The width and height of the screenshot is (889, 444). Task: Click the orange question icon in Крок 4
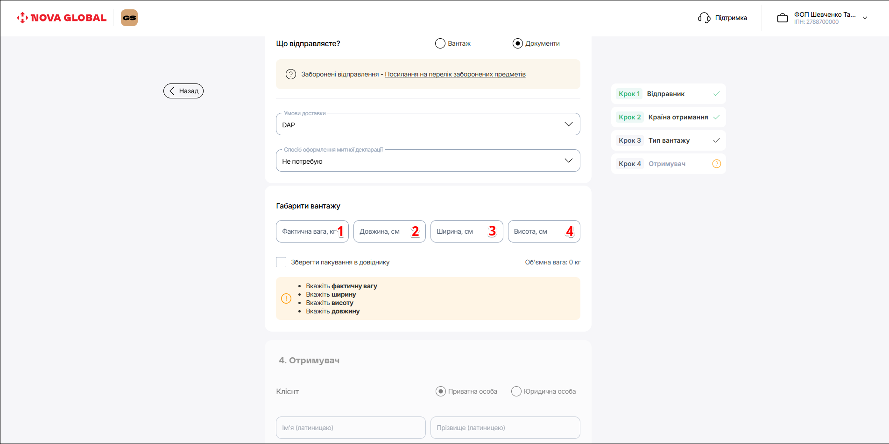[716, 164]
